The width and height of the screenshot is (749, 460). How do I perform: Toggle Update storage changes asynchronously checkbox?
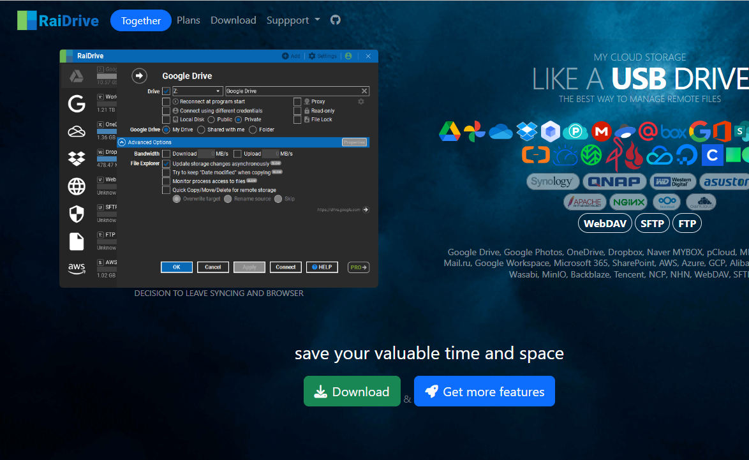pos(167,164)
